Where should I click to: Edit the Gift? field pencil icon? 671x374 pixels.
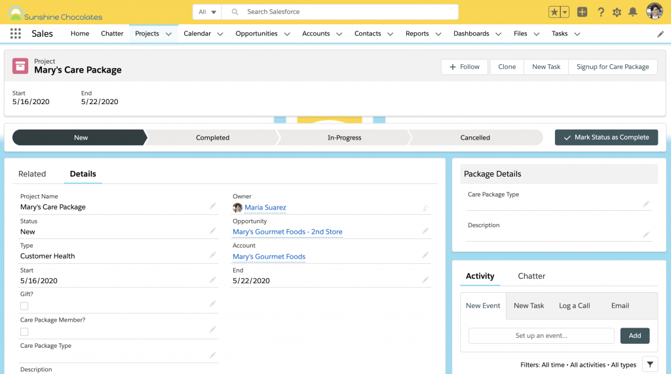point(213,304)
